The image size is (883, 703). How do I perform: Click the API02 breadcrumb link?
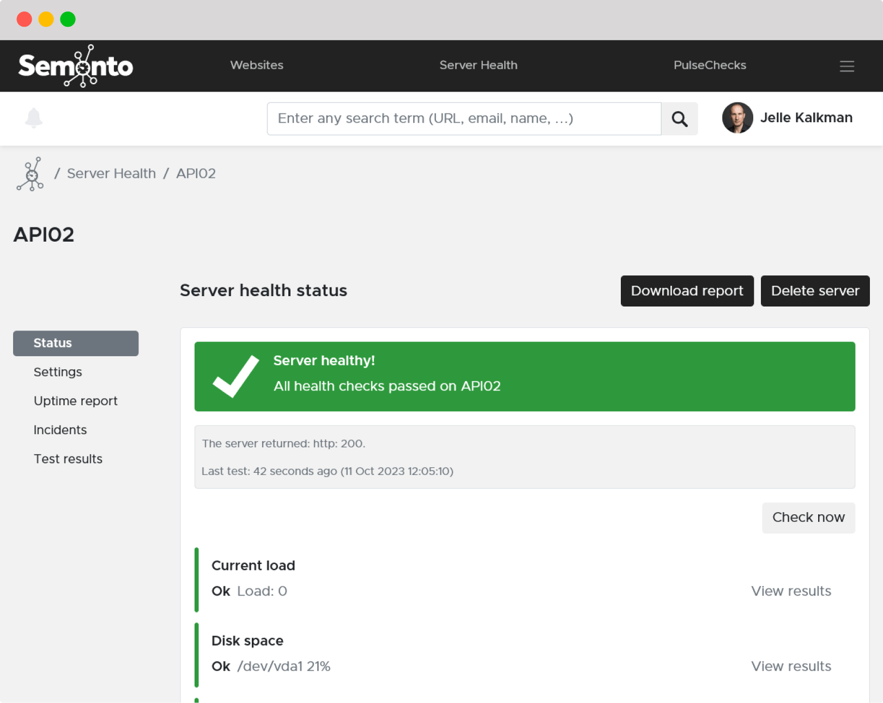click(x=196, y=173)
